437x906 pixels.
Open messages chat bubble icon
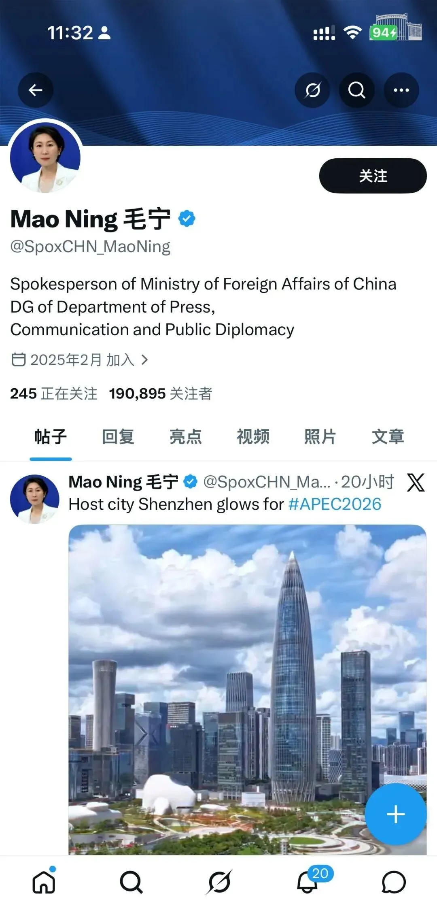coord(394,882)
